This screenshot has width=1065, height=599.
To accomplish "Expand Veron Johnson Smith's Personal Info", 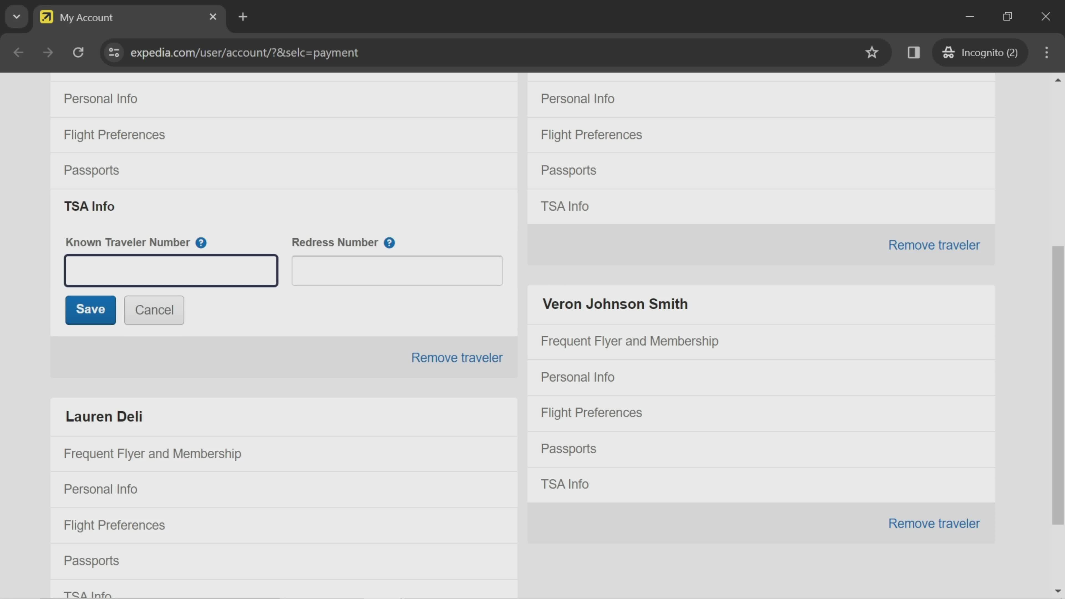I will (761, 377).
